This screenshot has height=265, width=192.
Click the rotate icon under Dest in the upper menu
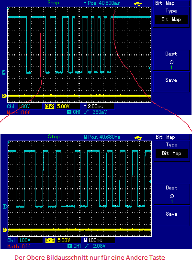pyautogui.click(x=171, y=62)
